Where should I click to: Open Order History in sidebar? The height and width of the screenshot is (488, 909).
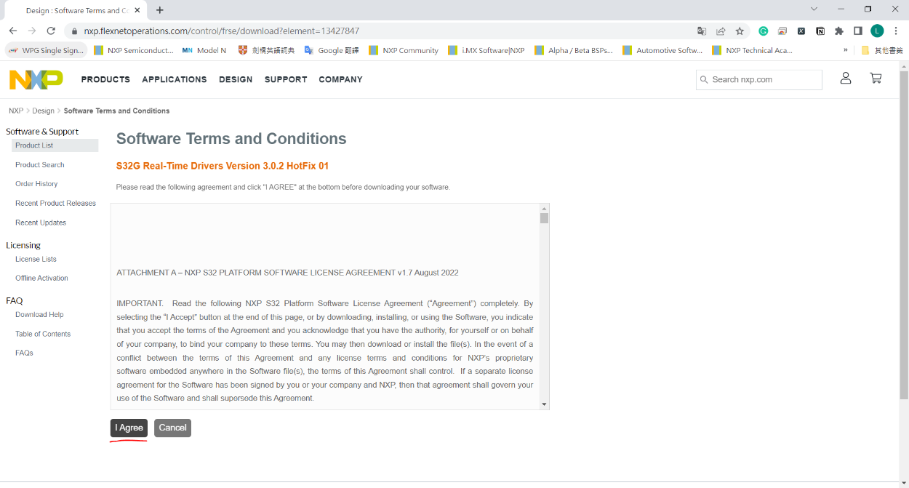tap(36, 184)
